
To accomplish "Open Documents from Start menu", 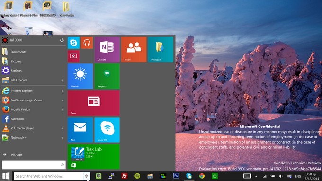I will pyautogui.click(x=34, y=52).
